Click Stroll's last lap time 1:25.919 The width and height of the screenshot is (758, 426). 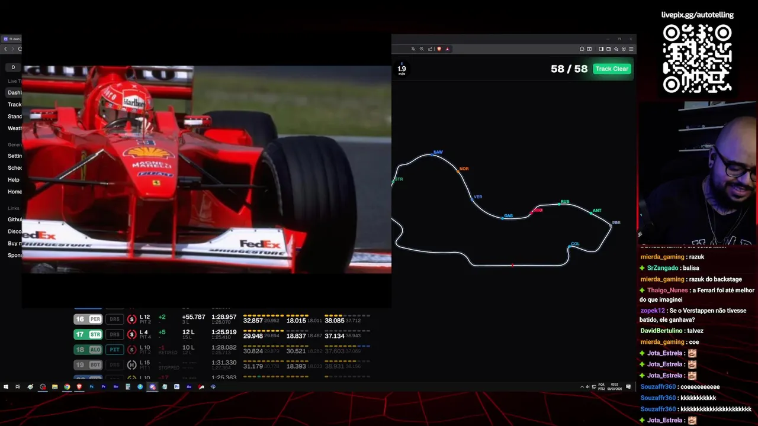(224, 333)
